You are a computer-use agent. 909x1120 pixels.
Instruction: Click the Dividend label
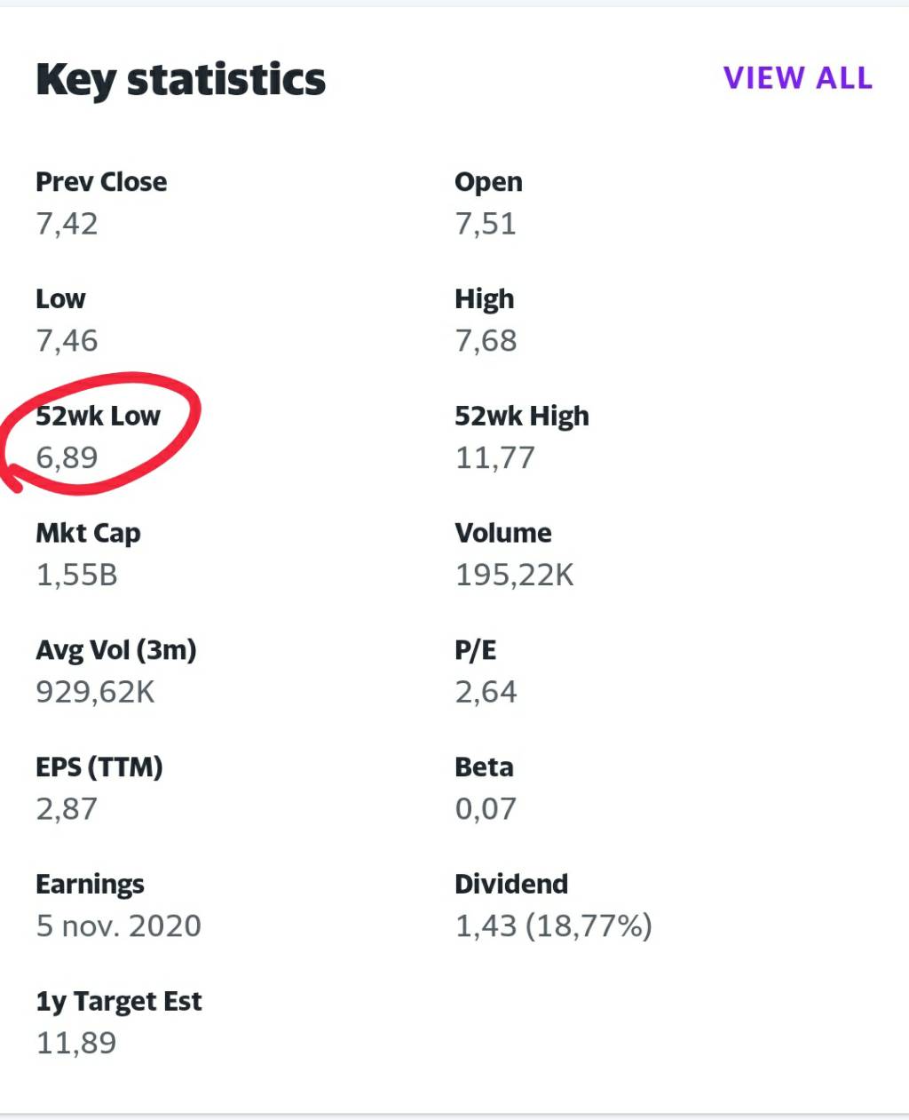(x=511, y=884)
